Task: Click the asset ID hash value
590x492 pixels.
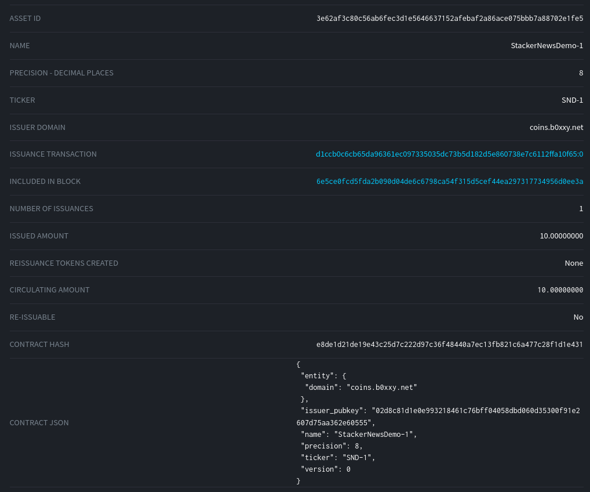Action: pos(449,19)
